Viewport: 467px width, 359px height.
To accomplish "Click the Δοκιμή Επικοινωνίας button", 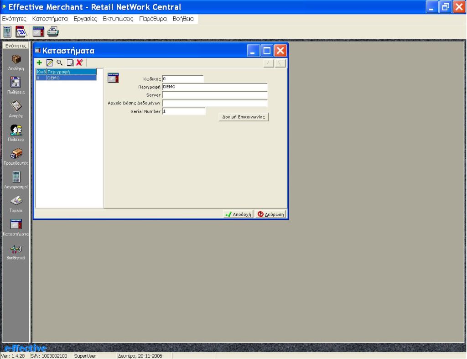I will (244, 117).
